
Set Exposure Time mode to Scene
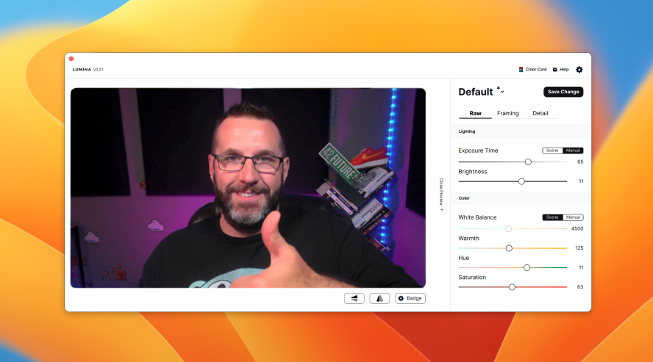(552, 151)
